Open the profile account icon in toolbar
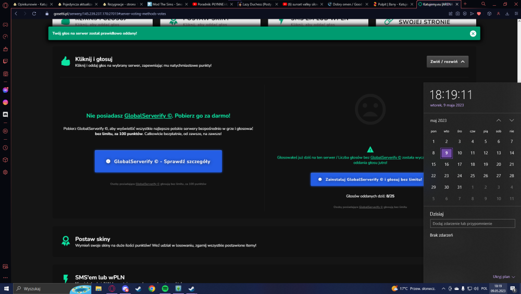Screen dimensions: 521x294 [499, 14]
